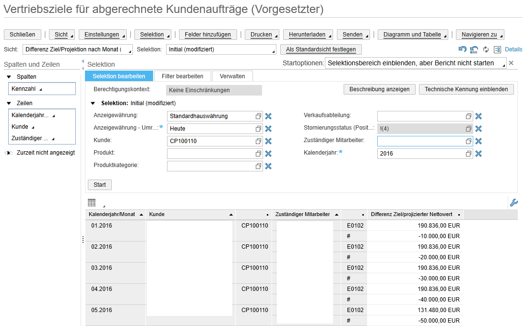Open the Details link
Viewport: 526px width, 326px height.
(514, 49)
